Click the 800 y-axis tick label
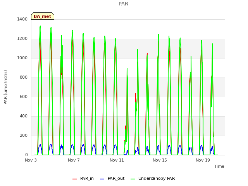Viewport: 248px width, 186px height. (x=24, y=77)
